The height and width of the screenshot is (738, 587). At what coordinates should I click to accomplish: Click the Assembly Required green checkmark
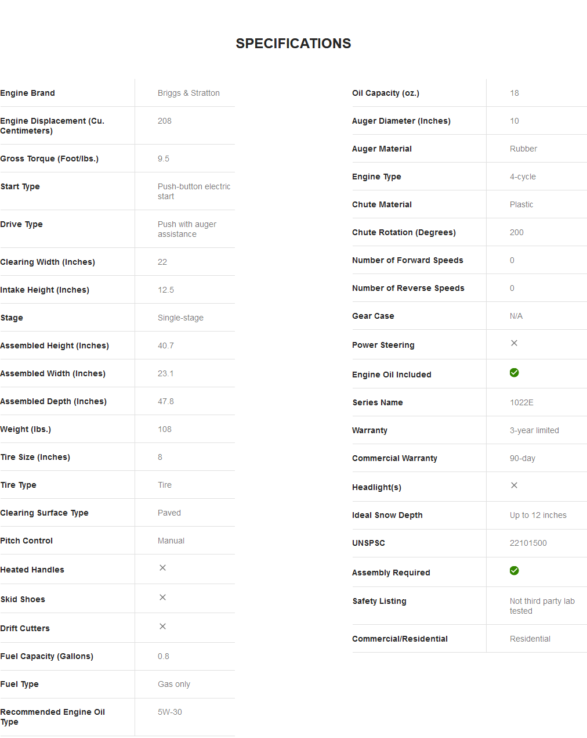(x=514, y=571)
